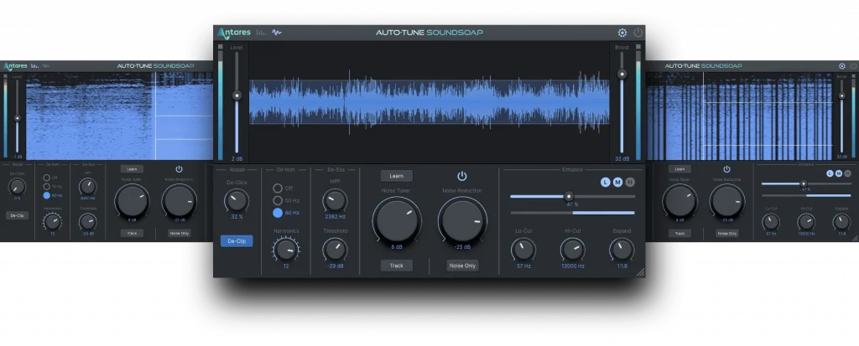Click the Lo-Cut knob in center window

[523, 250]
